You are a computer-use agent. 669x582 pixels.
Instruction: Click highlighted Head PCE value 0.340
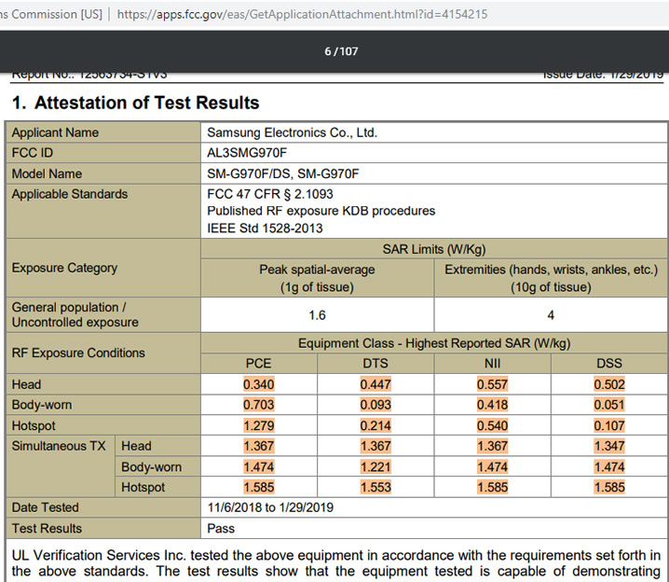pyautogui.click(x=259, y=384)
